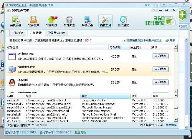Click 隐藏加载到选中进程中的DLL link

coord(144,41)
